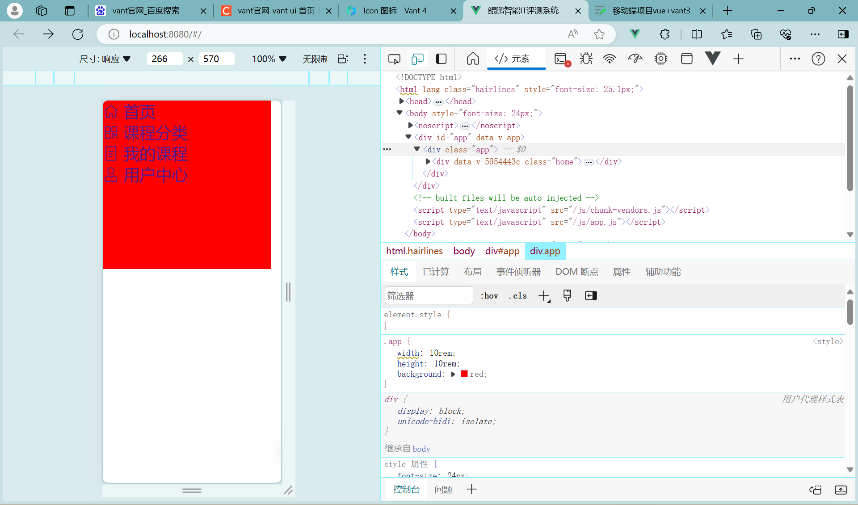
Task: Click the performance speedometer icon
Action: coord(635,59)
